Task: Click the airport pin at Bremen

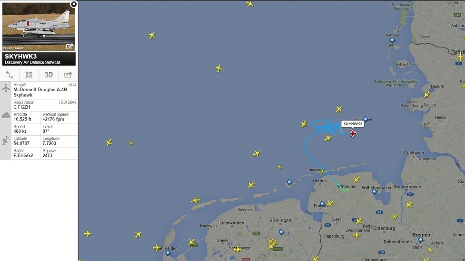Action: pos(420,240)
